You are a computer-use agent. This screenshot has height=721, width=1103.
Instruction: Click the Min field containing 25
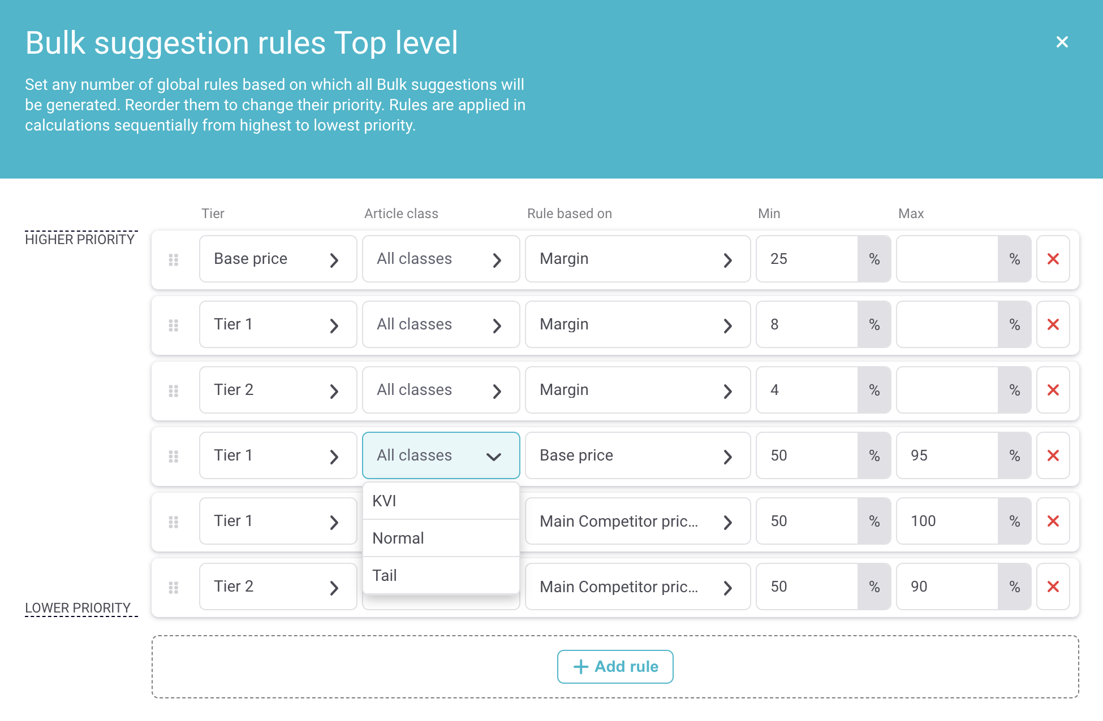[x=807, y=259]
